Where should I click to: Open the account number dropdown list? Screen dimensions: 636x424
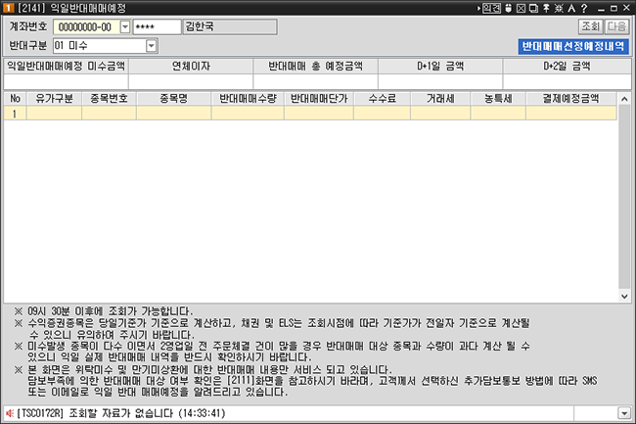pos(125,27)
